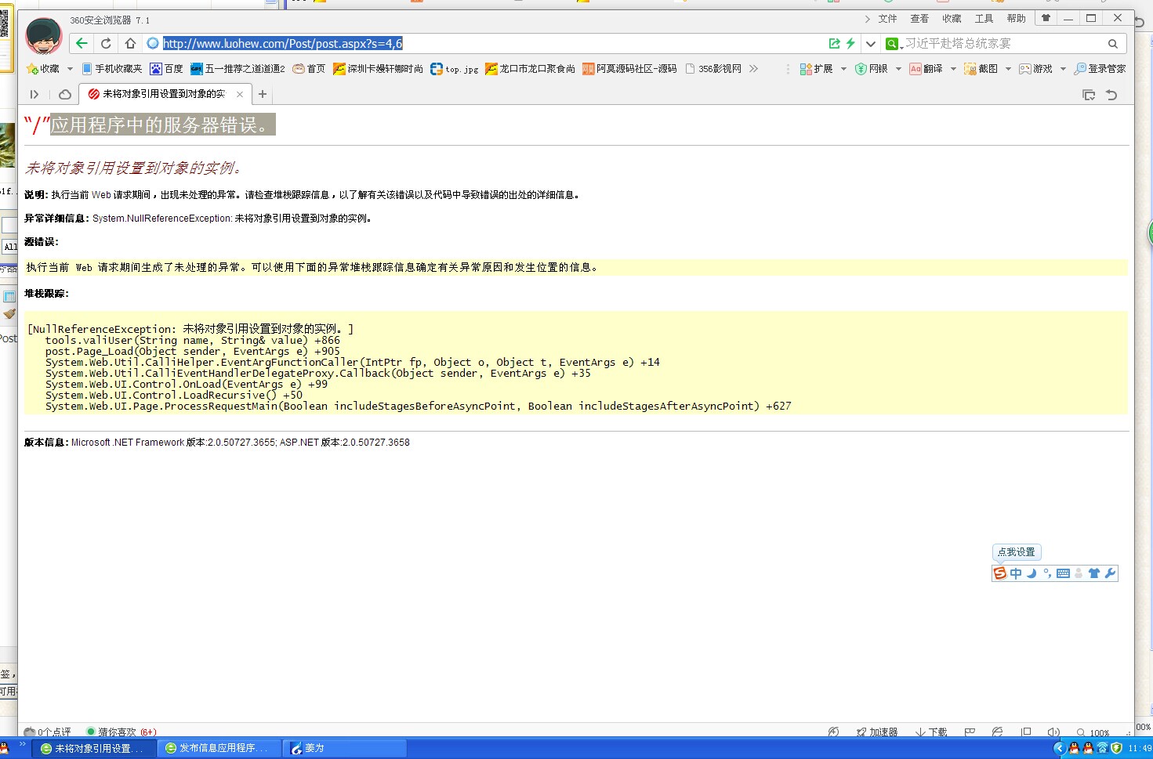This screenshot has height=759, width=1153.
Task: Open the 百度 bookmark
Action: pos(166,69)
